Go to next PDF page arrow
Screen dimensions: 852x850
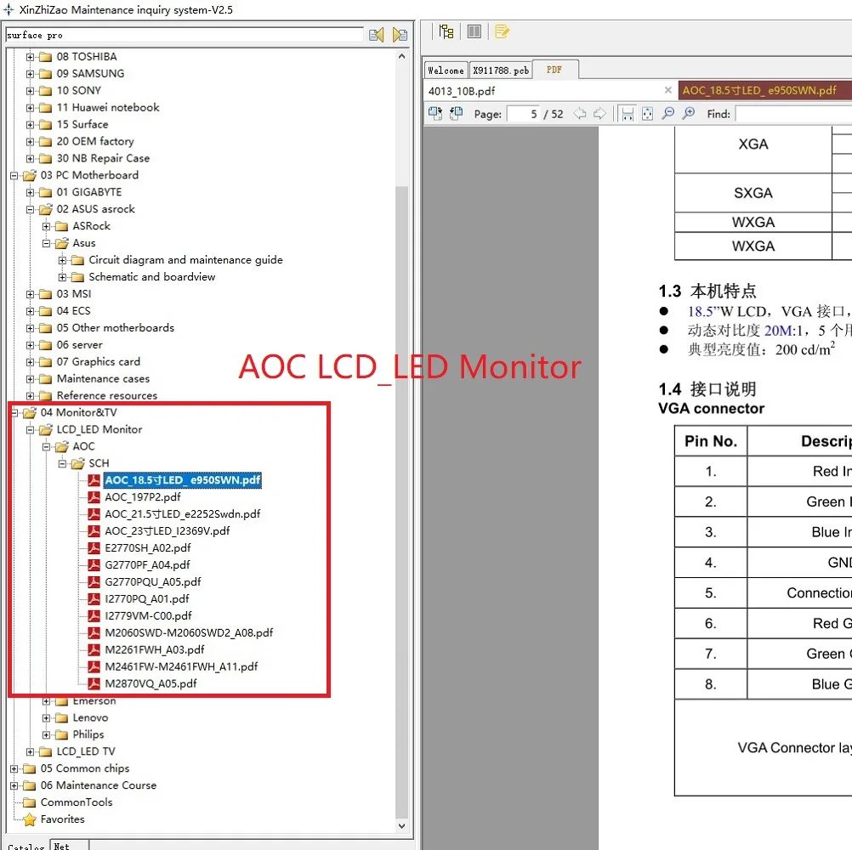[x=599, y=114]
